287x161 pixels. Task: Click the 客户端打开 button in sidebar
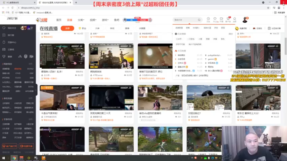pyautogui.click(x=10, y=146)
